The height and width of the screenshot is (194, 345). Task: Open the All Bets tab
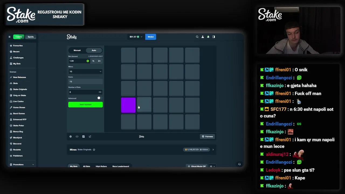(x=87, y=166)
